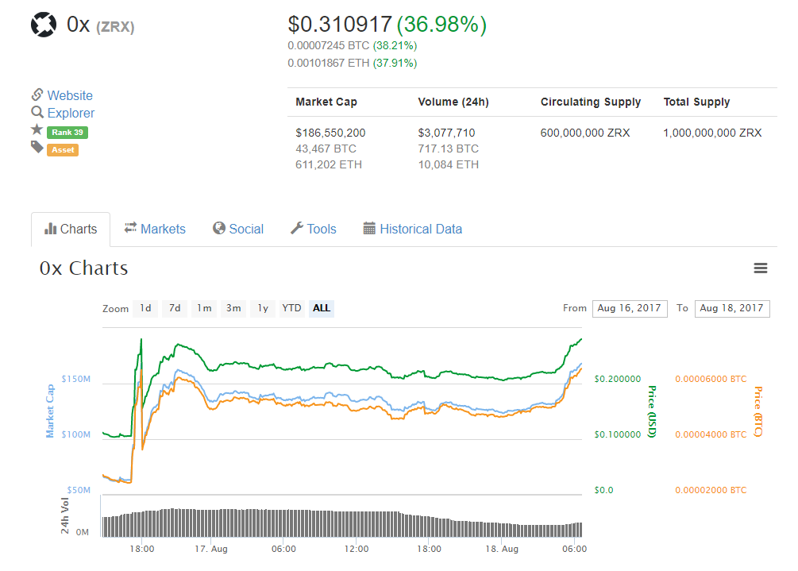798x571 pixels.
Task: Click the 1,000,000,000 ZRX total supply
Action: 712,133
